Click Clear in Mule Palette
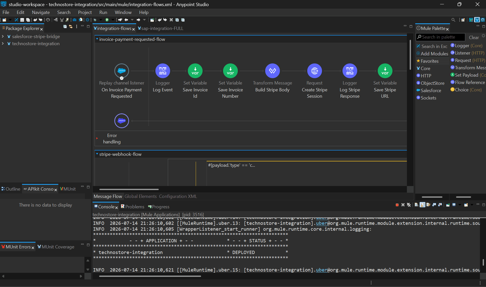The image size is (486, 287). 474,37
